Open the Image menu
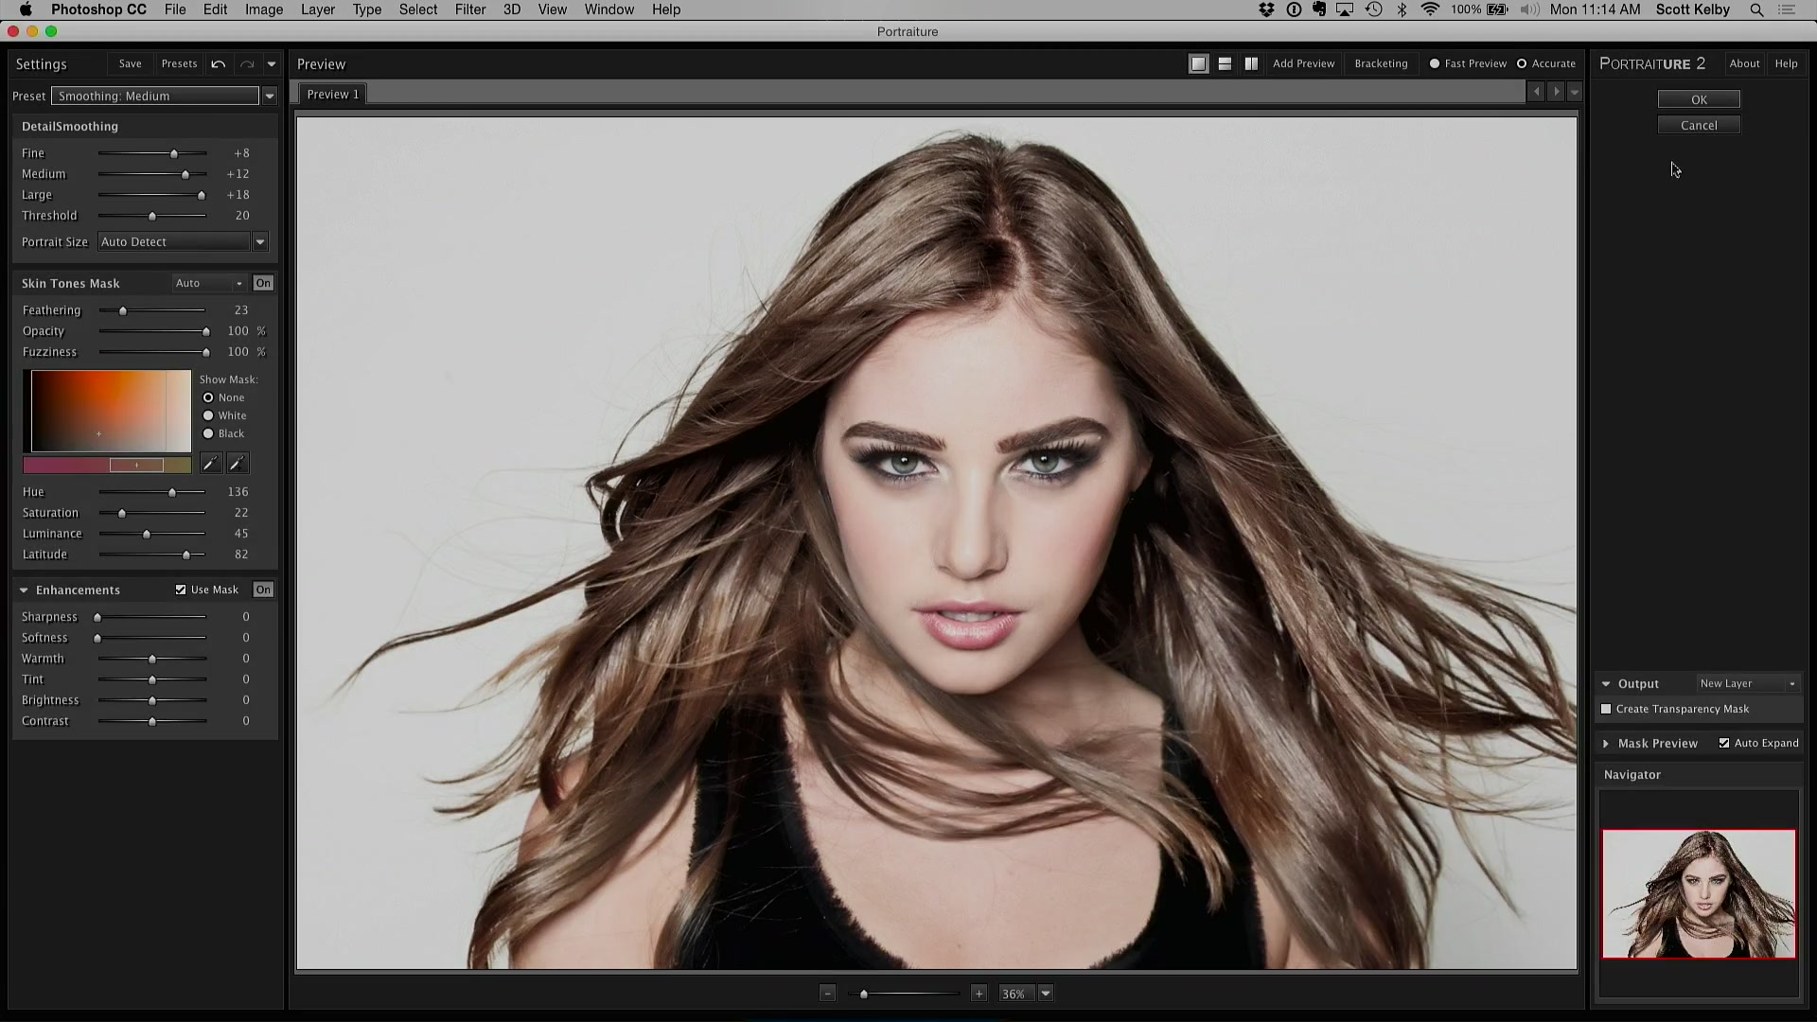 (264, 9)
